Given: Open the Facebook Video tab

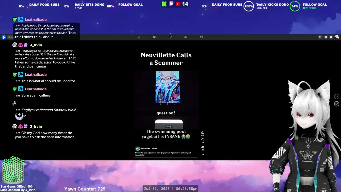Looking at the screenshot, I should 155,37.
